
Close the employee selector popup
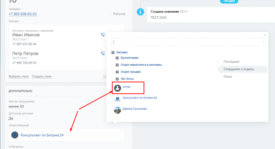[265, 35]
